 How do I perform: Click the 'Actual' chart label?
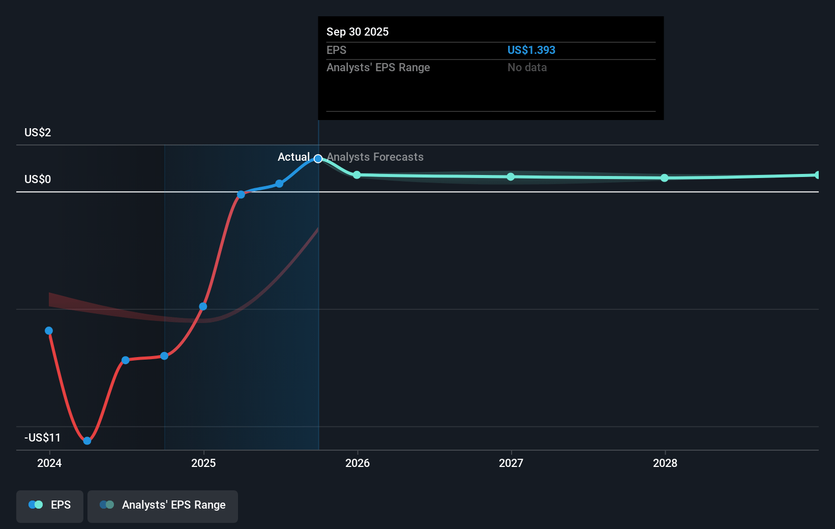click(293, 157)
